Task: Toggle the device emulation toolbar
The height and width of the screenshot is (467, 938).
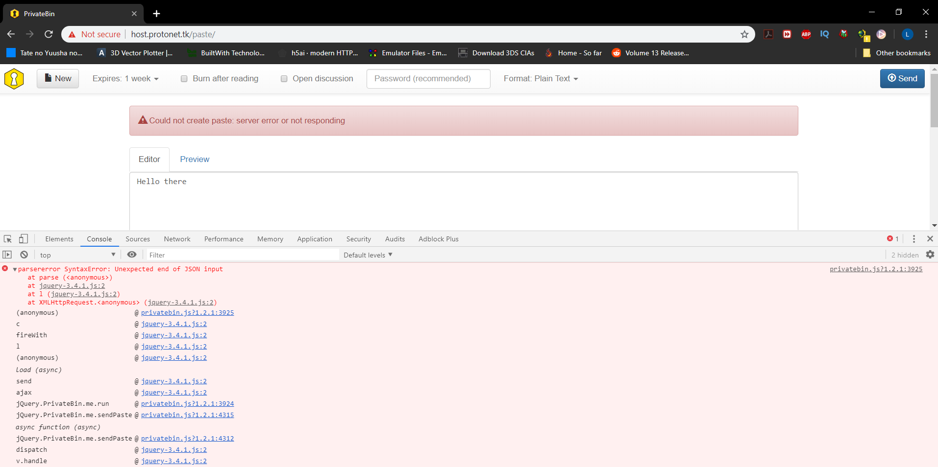Action: point(23,239)
